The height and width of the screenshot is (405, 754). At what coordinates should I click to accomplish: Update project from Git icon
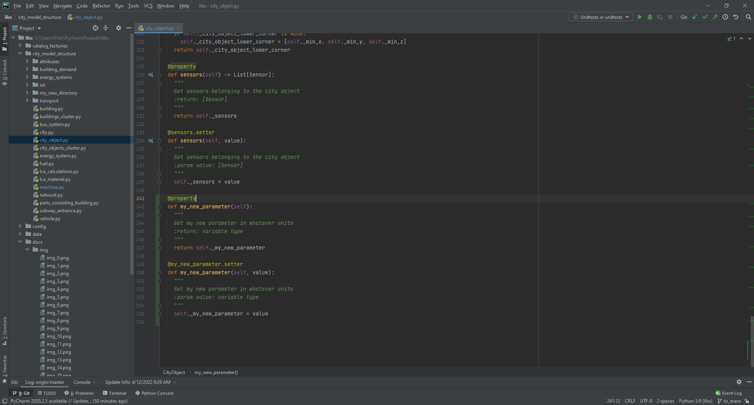(x=695, y=17)
